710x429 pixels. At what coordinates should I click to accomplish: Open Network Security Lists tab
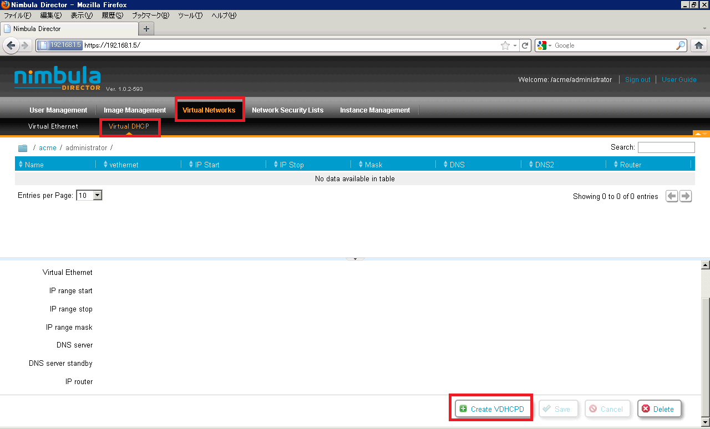(x=287, y=110)
